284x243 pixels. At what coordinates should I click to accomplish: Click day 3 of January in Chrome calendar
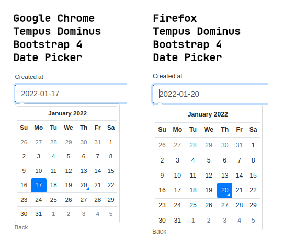39,156
